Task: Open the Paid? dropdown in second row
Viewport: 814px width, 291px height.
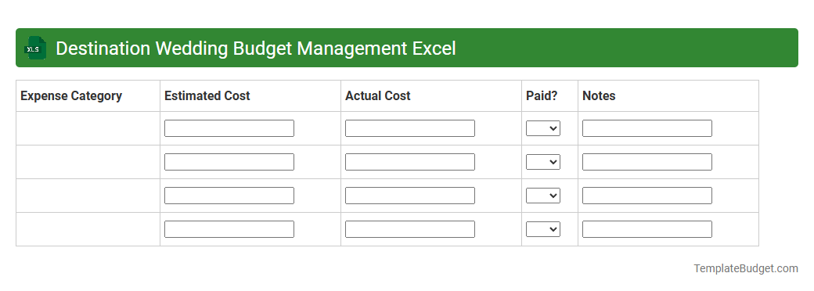Action: tap(543, 162)
